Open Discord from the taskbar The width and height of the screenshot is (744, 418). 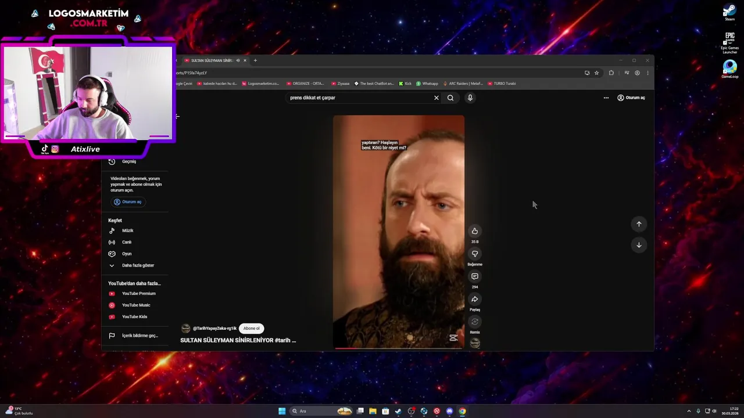pos(449,411)
